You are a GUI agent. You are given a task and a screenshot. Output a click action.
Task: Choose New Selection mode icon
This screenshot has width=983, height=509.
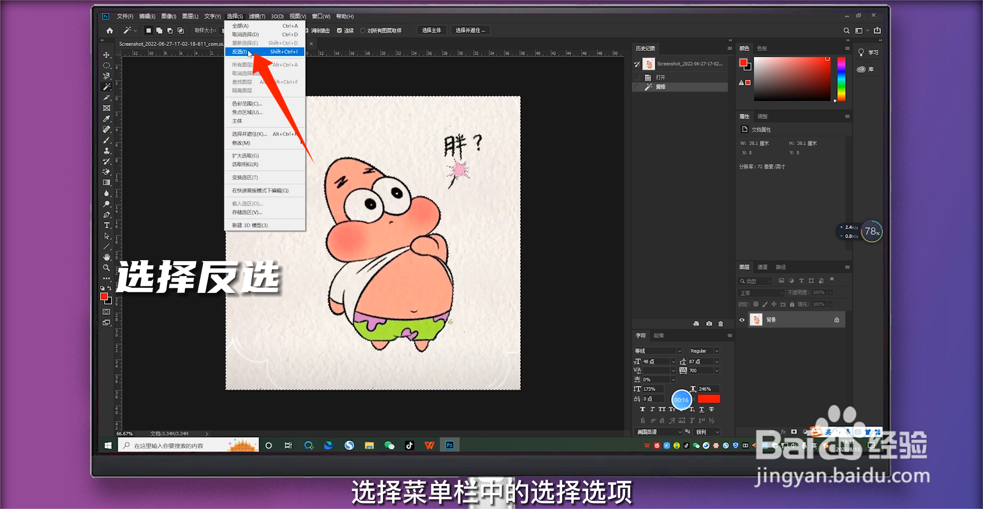148,31
